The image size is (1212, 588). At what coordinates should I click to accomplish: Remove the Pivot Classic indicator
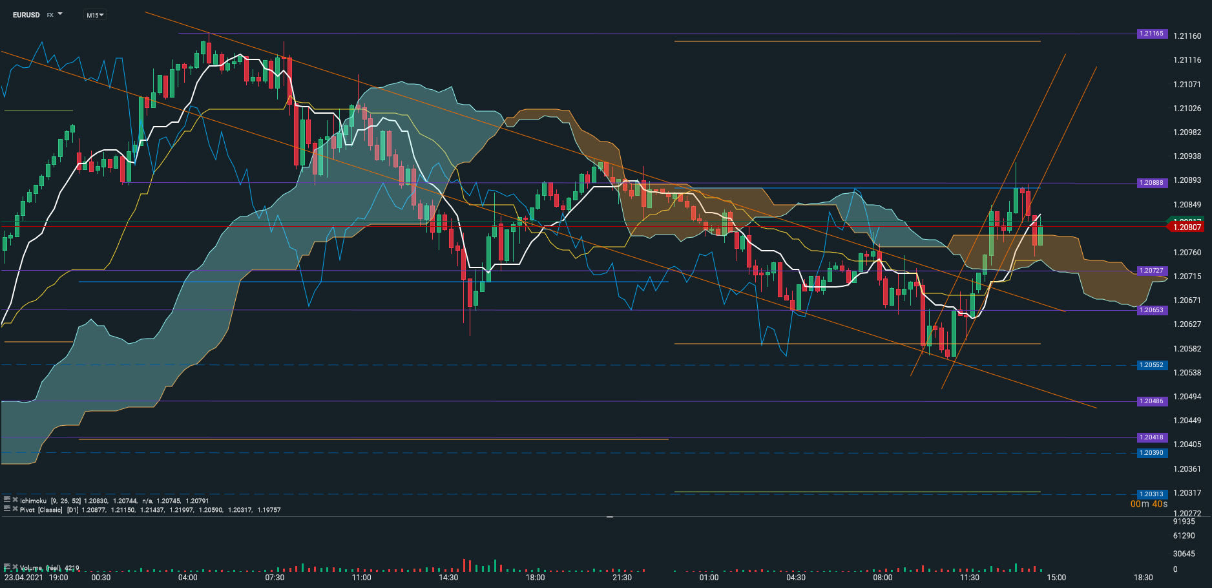click(x=15, y=509)
